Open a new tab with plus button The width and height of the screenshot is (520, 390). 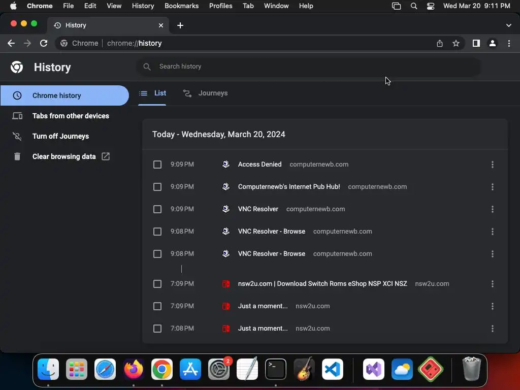[x=180, y=25]
